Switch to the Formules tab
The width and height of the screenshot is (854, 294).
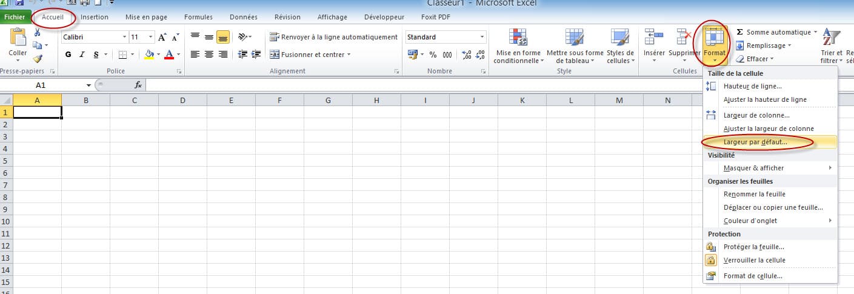click(x=198, y=17)
